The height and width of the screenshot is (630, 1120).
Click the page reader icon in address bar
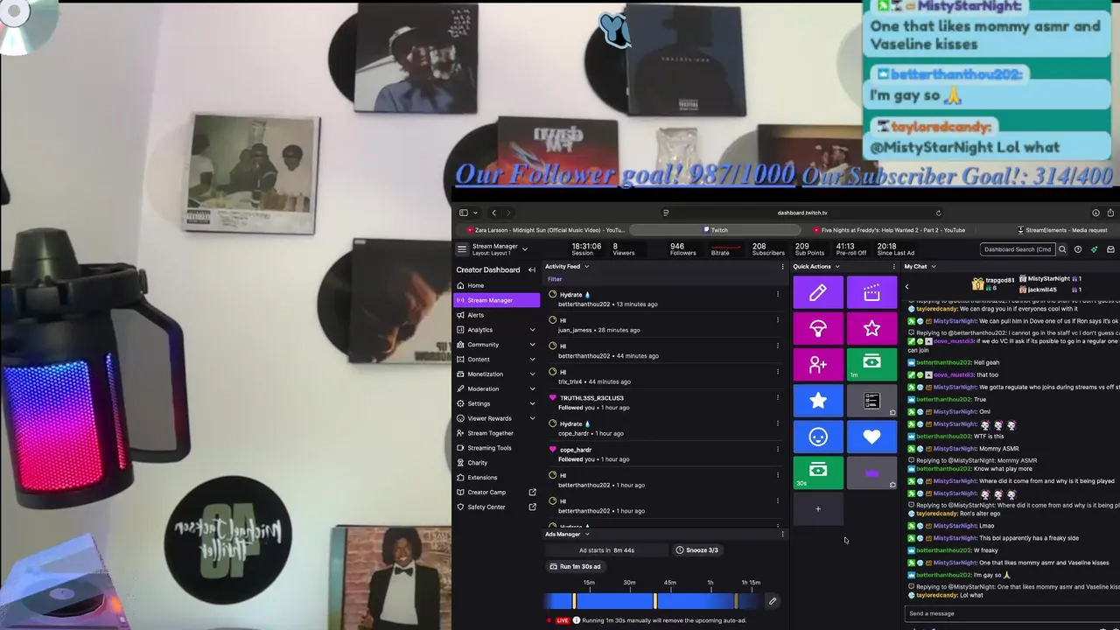666,213
